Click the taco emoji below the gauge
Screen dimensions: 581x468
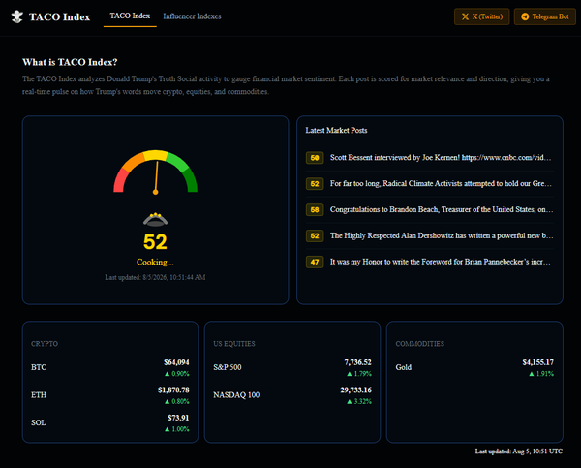point(155,220)
